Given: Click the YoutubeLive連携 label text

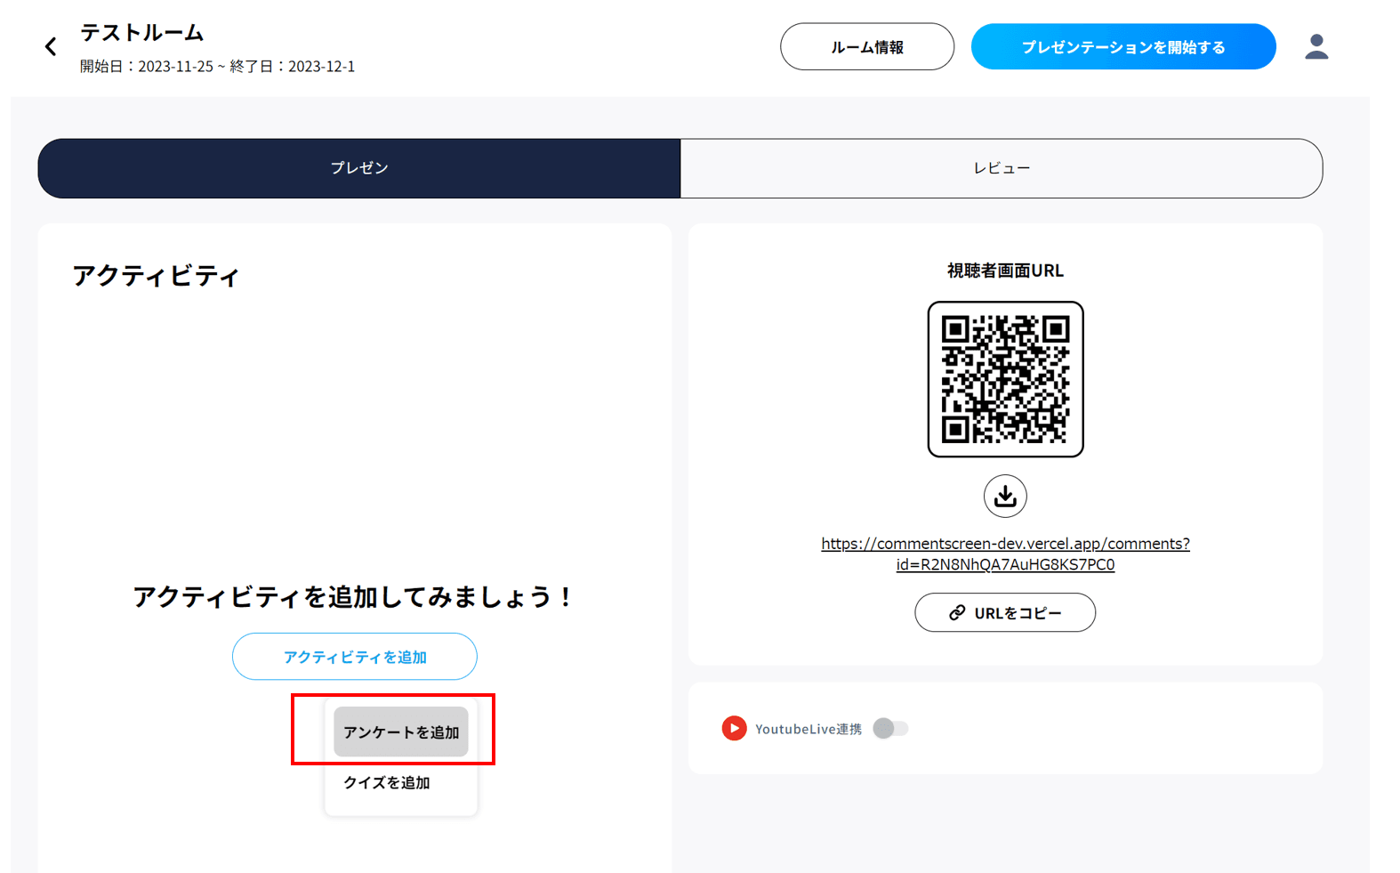Looking at the screenshot, I should point(808,729).
